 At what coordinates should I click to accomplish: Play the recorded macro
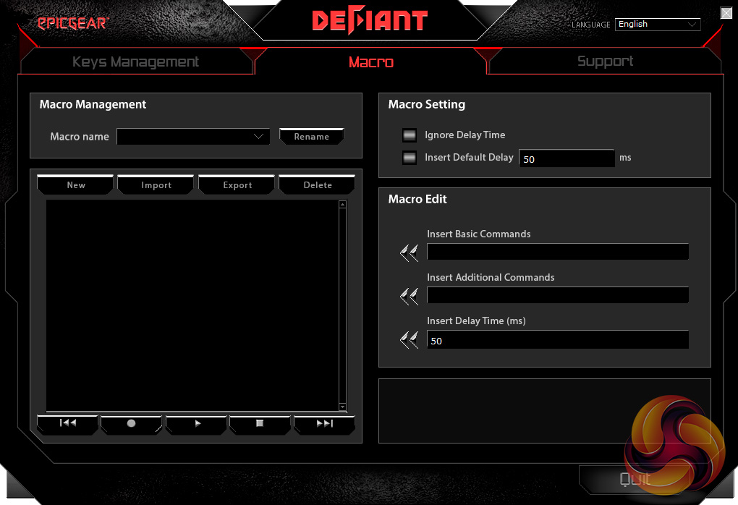point(197,423)
